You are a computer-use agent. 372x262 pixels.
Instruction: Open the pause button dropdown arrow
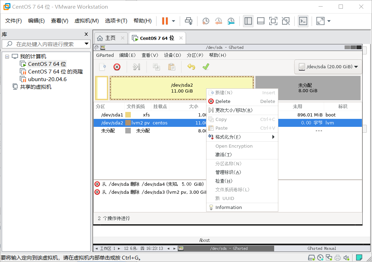coord(174,21)
